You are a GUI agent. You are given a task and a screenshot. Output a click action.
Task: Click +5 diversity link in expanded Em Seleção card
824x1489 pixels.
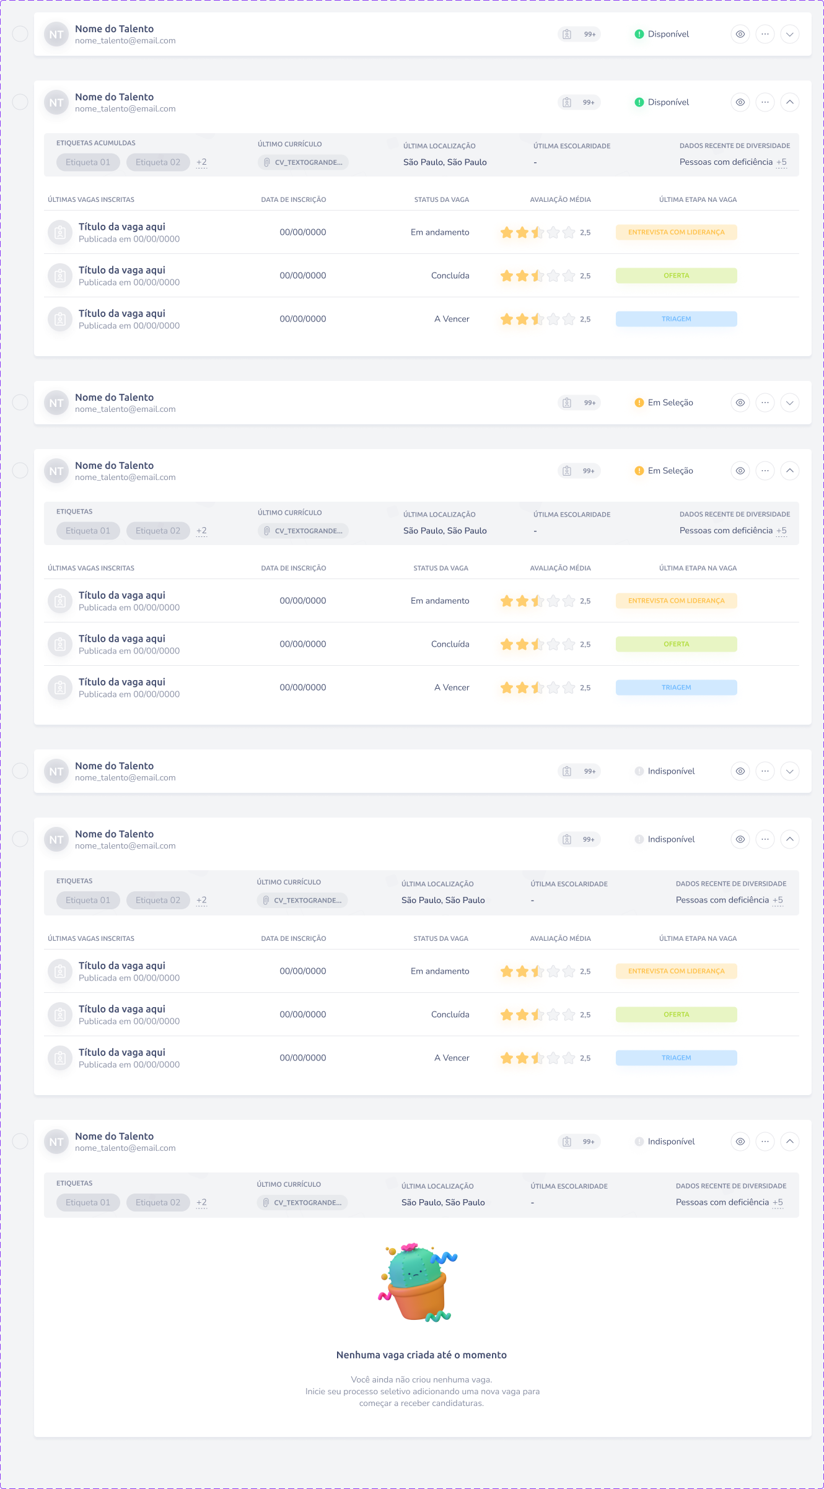781,531
